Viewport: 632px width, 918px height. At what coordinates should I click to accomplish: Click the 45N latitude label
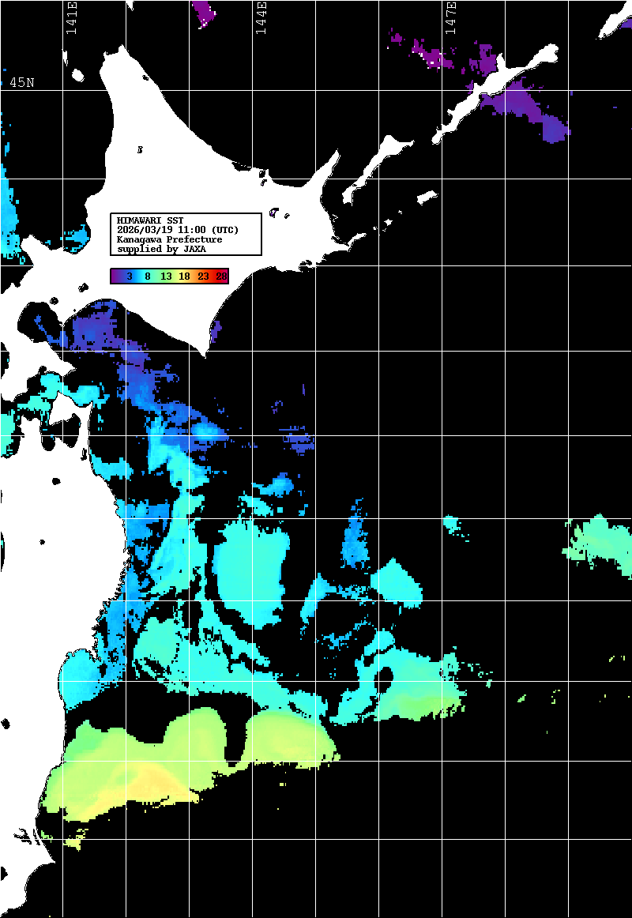[22, 82]
